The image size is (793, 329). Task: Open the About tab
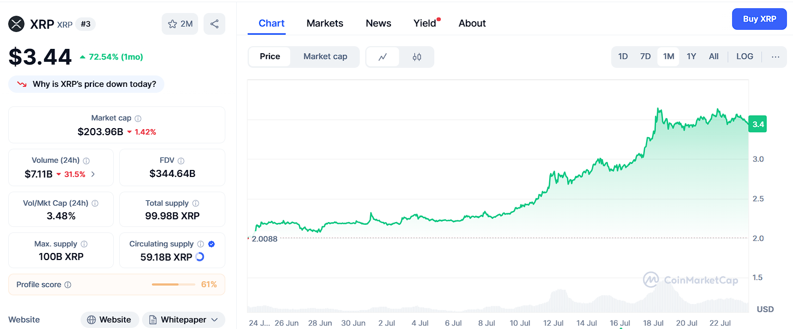click(x=472, y=23)
